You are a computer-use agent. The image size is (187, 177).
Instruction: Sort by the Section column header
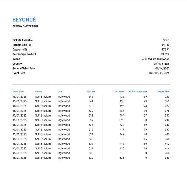point(91,91)
